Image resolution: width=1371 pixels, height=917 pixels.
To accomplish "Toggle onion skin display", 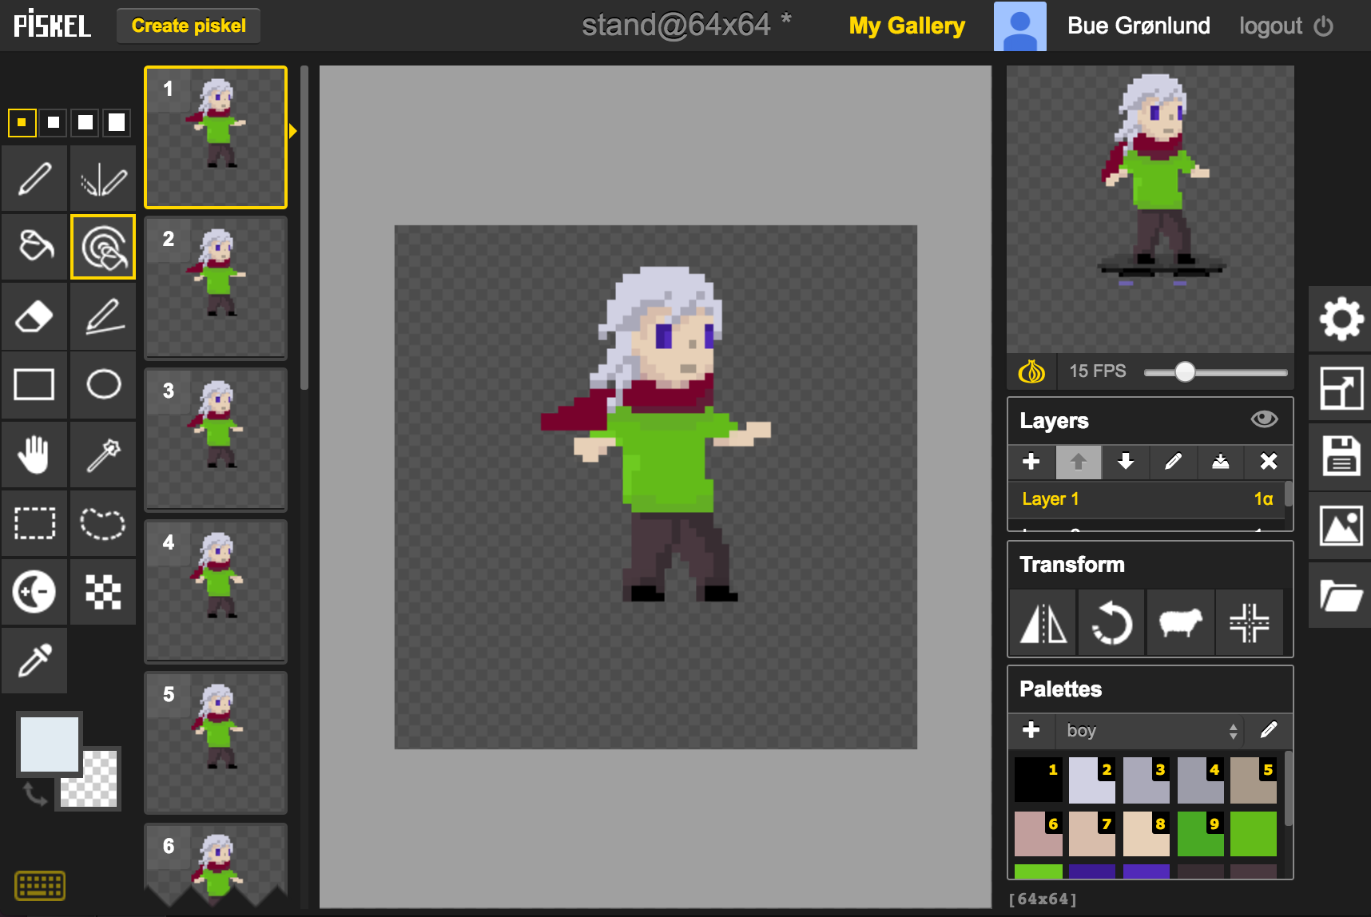I will pyautogui.click(x=1032, y=371).
